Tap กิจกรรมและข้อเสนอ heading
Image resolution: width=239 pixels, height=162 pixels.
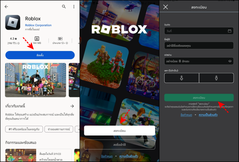coord(21,143)
